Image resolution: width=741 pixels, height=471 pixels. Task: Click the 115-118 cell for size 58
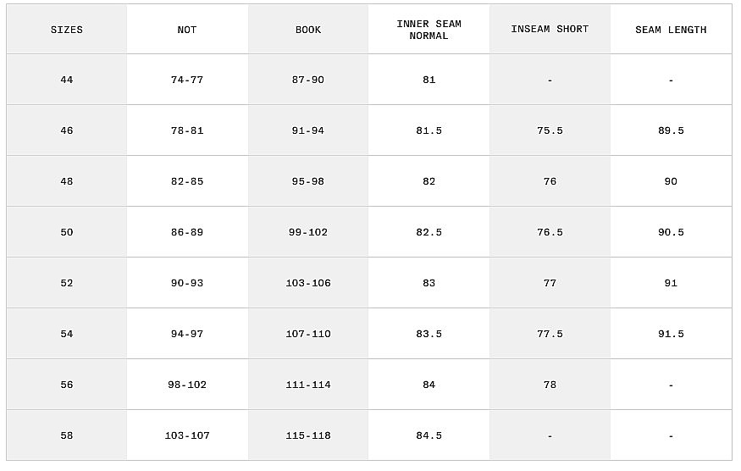(x=308, y=435)
